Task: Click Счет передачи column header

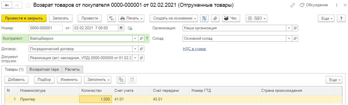Action: (170, 91)
